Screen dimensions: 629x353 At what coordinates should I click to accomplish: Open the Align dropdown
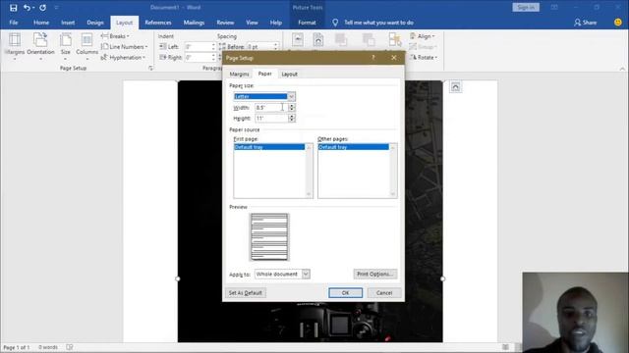point(423,36)
